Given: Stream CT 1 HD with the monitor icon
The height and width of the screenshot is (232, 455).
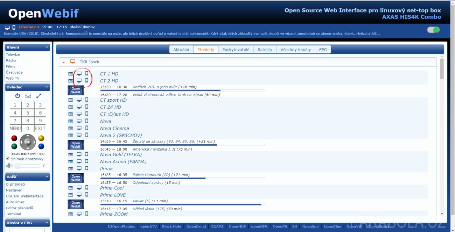Looking at the screenshot, I should (79, 74).
